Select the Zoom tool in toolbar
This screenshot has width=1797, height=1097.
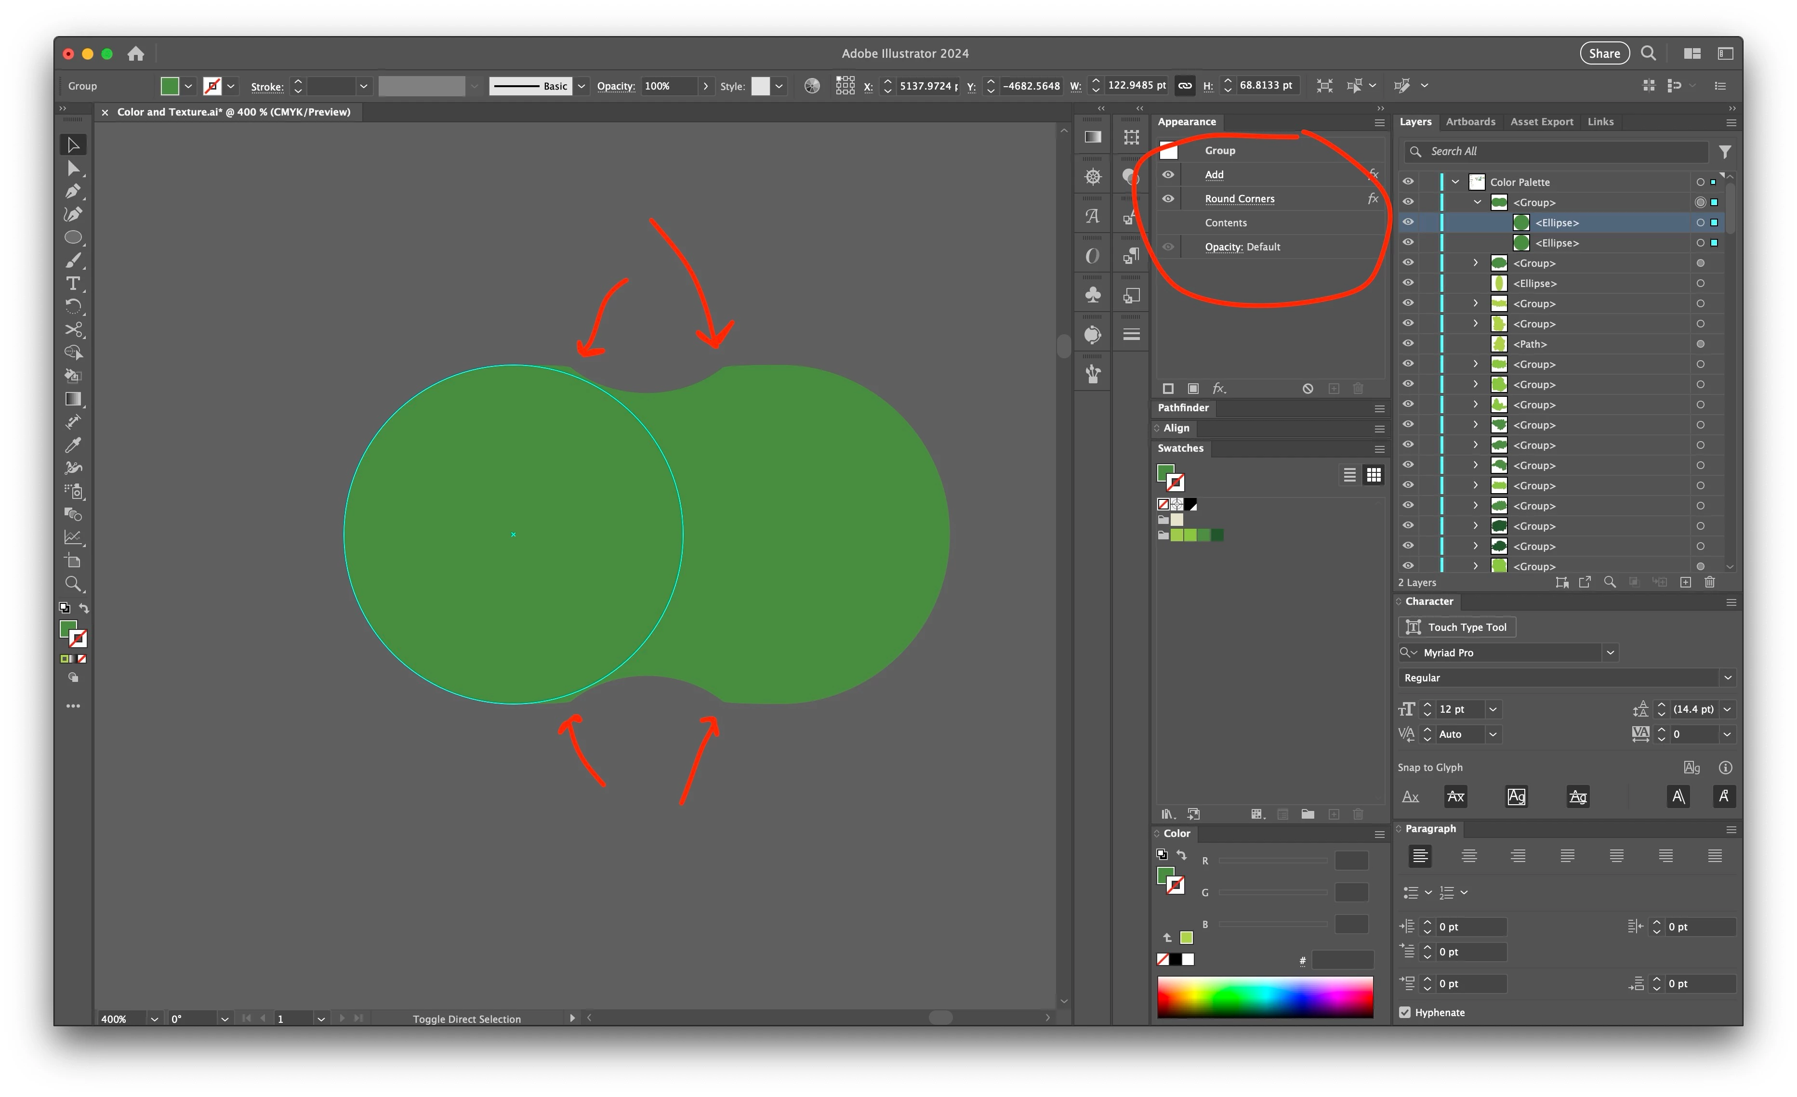pyautogui.click(x=73, y=583)
